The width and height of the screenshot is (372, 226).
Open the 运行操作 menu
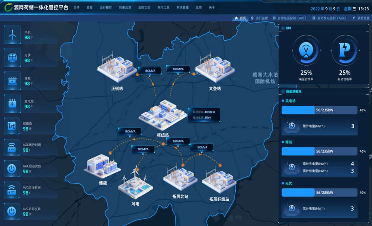(x=106, y=8)
